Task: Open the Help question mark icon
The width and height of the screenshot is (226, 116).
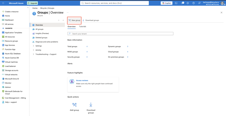Action: coord(193,3)
